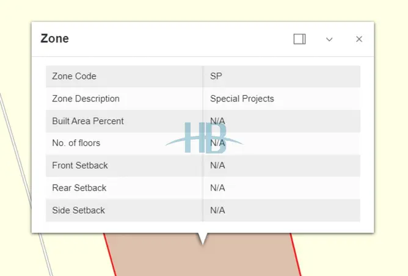408x276 pixels.
Task: Select the Front Setback N/A value
Action: pyautogui.click(x=217, y=165)
